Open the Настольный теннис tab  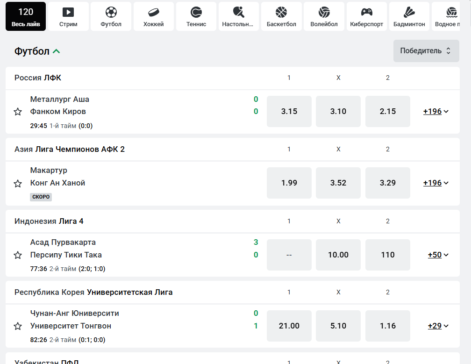238,16
